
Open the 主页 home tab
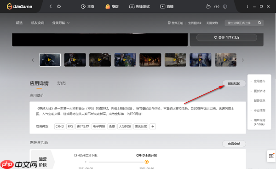pos(87,6)
